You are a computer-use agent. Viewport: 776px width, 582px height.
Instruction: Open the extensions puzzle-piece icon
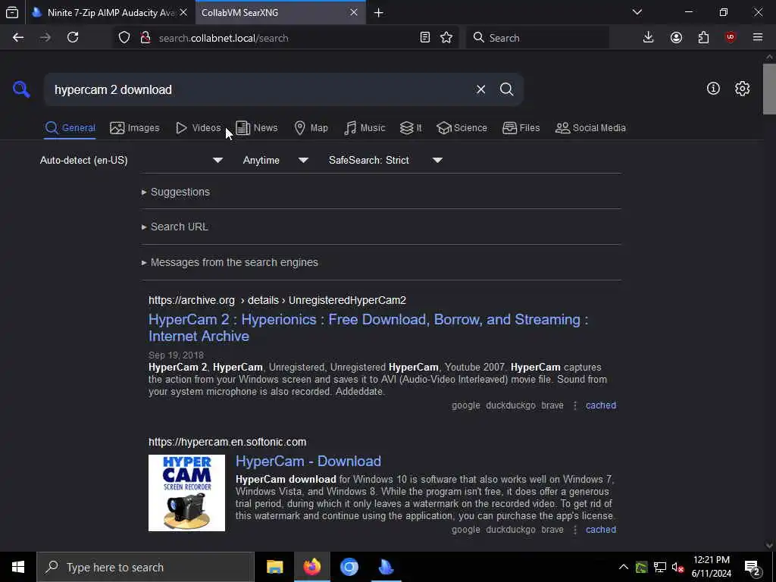coord(703,38)
